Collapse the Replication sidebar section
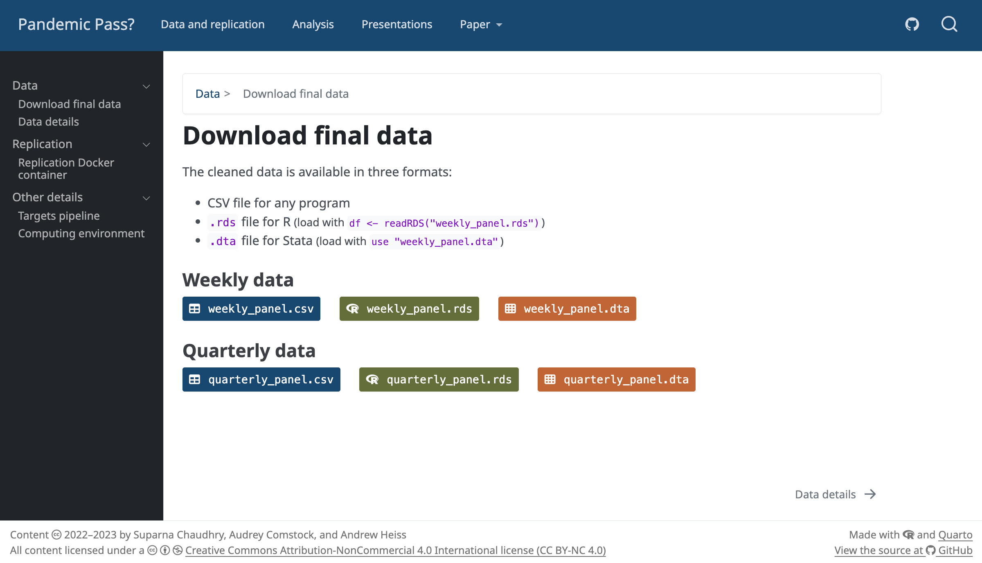This screenshot has width=982, height=563. (146, 145)
